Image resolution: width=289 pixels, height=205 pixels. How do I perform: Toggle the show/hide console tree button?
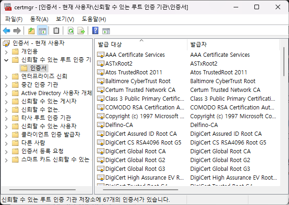[42, 30]
